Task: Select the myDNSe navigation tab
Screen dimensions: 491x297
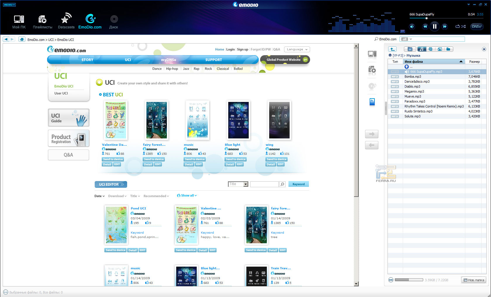Action: pyautogui.click(x=169, y=60)
